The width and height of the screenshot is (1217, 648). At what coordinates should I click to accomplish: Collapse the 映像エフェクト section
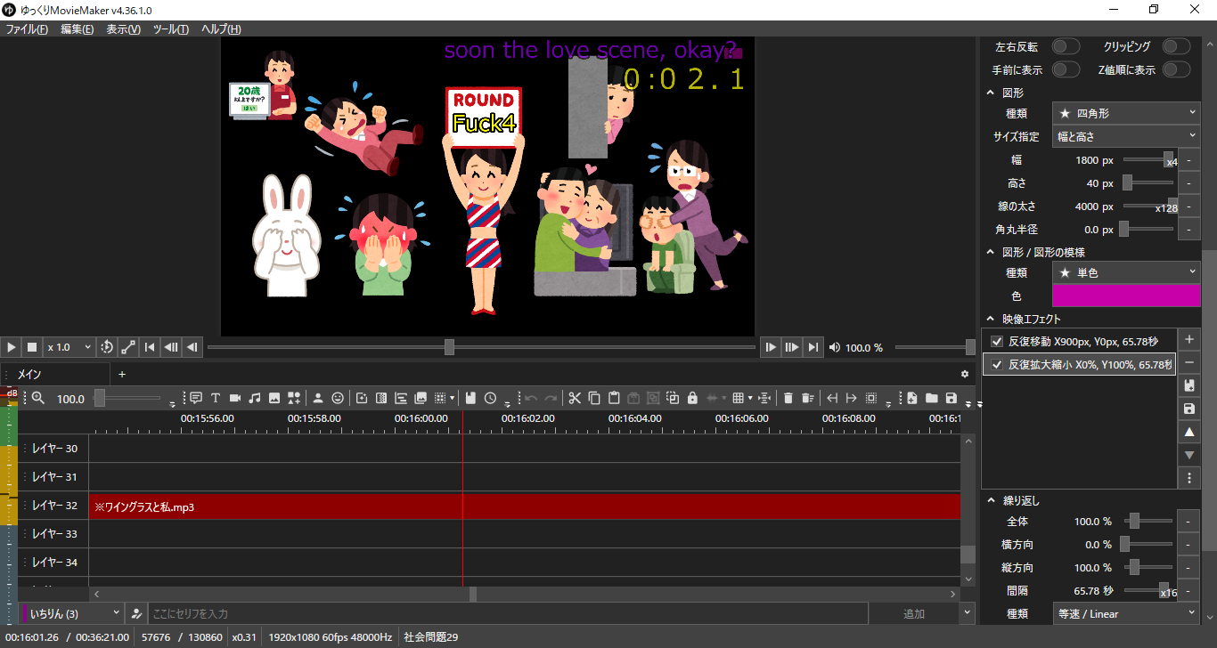pyautogui.click(x=990, y=319)
